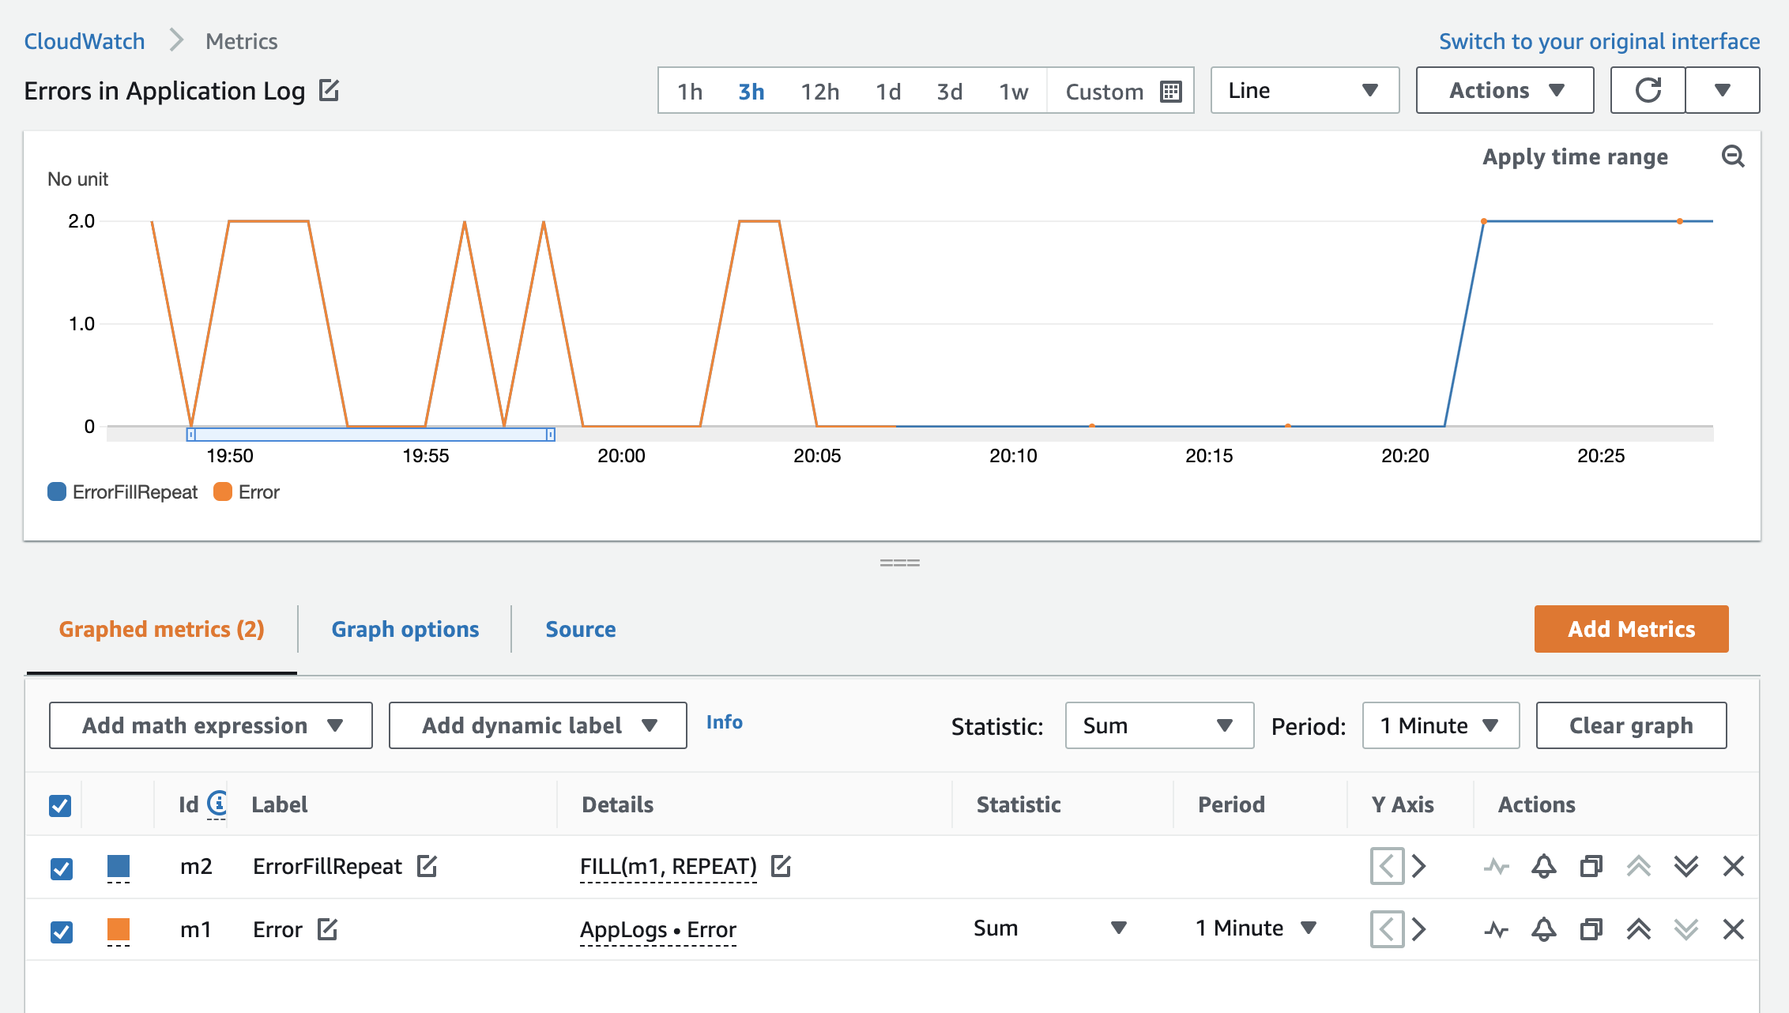
Task: Duplicate the m1 Error metric
Action: pyautogui.click(x=1591, y=929)
